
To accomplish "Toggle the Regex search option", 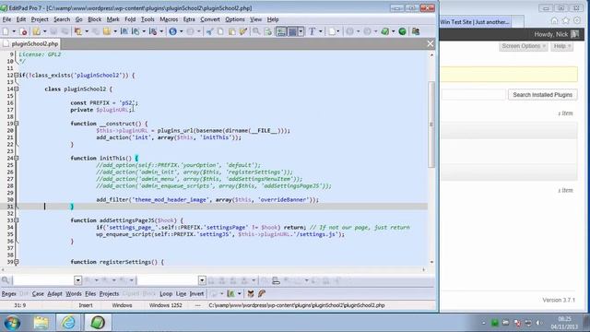I will tap(9, 293).
